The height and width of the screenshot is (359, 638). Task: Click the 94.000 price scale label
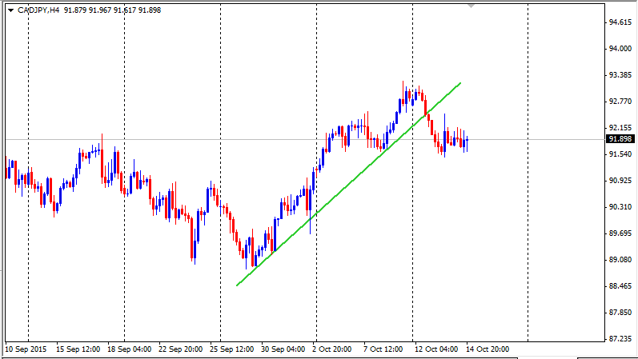[x=620, y=49]
